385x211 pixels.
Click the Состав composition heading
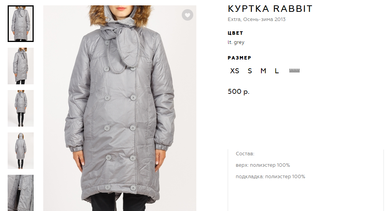245,154
